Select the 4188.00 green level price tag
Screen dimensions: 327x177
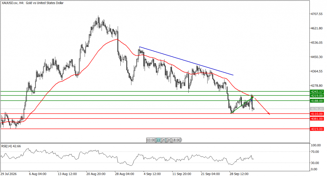[x=317, y=101]
